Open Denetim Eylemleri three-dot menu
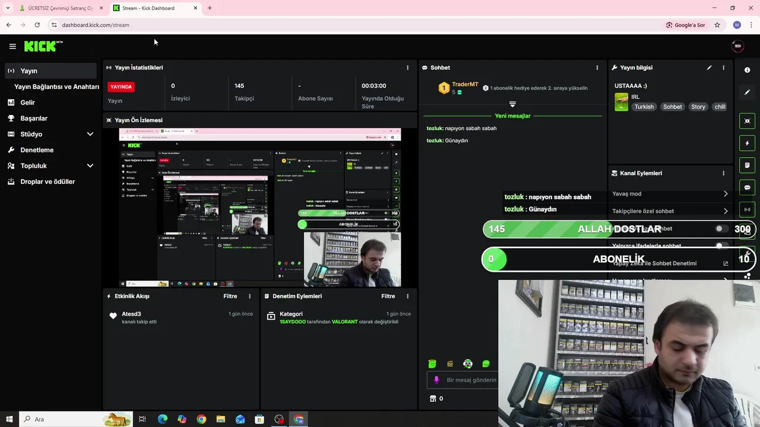Image resolution: width=760 pixels, height=427 pixels. 407,296
